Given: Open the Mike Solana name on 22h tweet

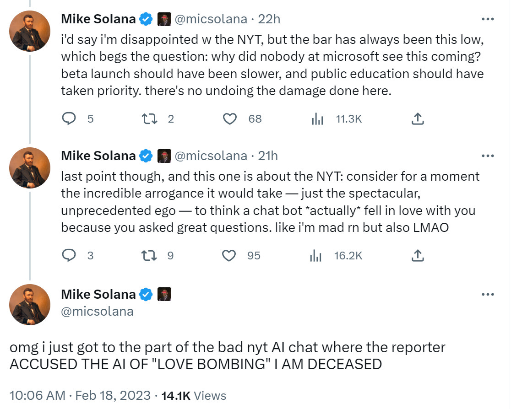Looking at the screenshot, I should coord(98,19).
